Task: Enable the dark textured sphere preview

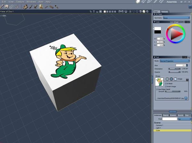Action: click(147, 11)
